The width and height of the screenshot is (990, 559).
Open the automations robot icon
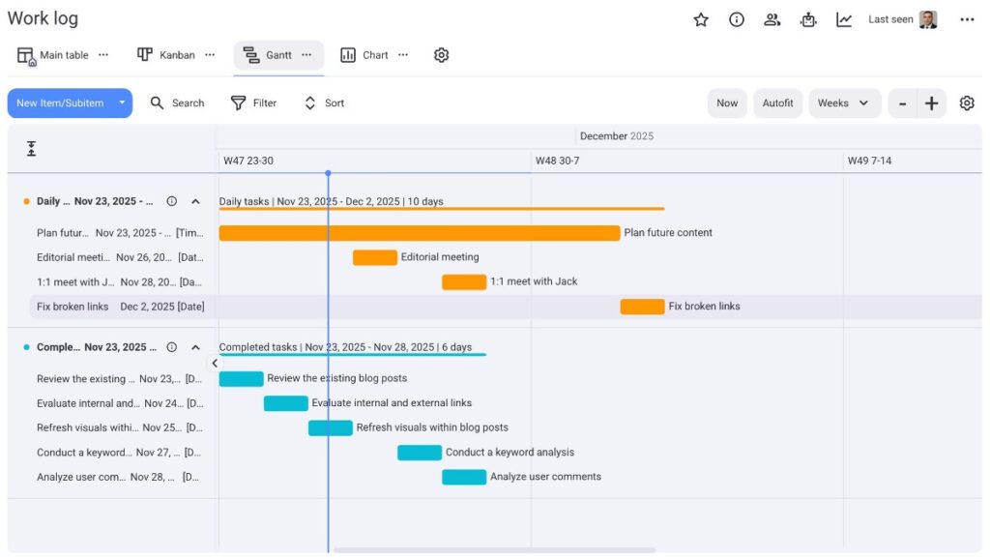coord(808,19)
